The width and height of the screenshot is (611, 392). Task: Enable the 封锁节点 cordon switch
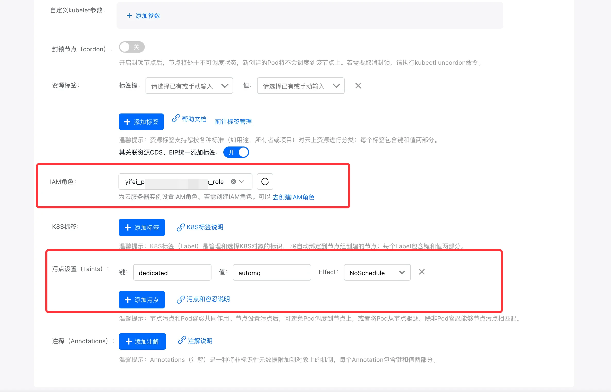point(132,47)
